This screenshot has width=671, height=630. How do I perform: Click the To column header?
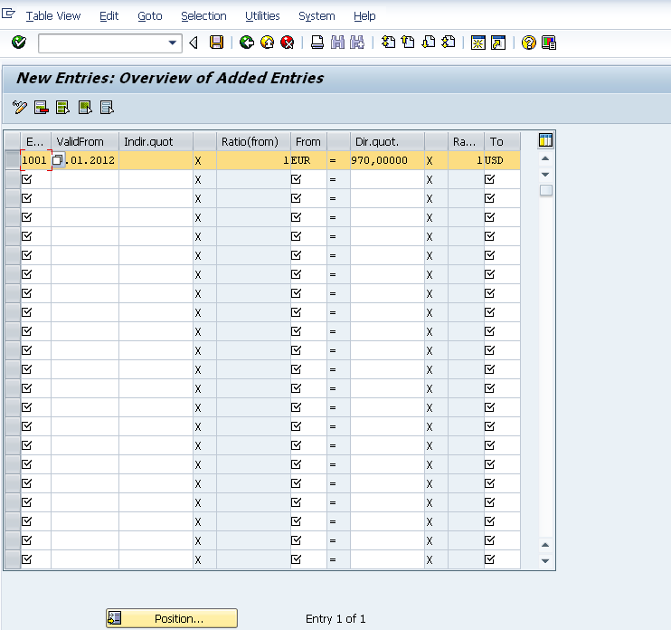tap(502, 141)
